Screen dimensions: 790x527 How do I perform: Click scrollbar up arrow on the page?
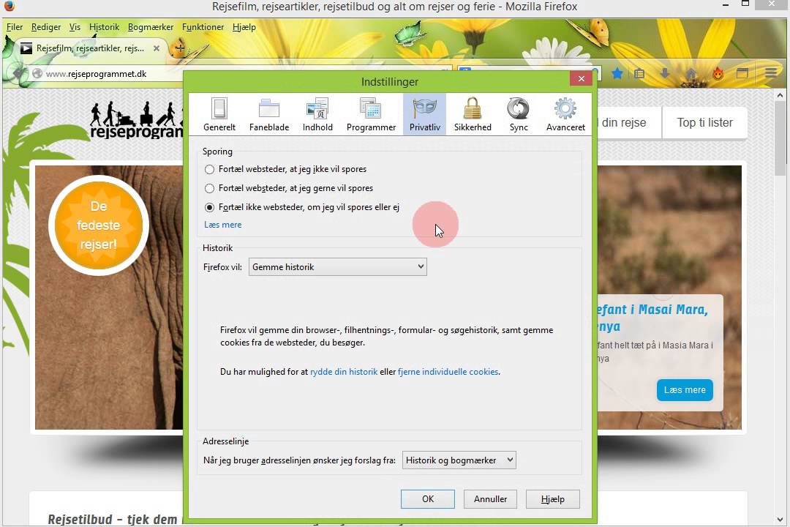click(780, 95)
